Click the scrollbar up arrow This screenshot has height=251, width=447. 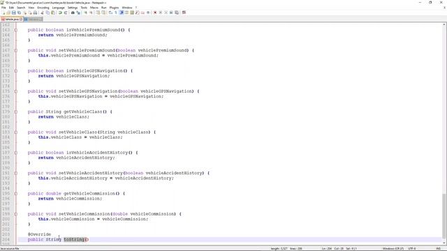pos(444,25)
